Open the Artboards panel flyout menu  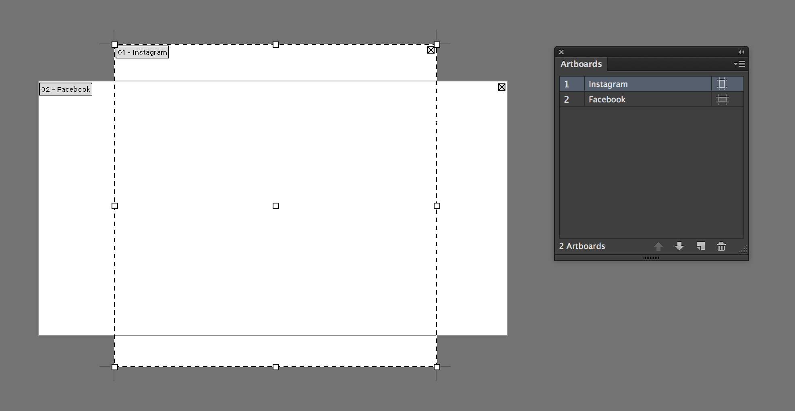(x=739, y=64)
